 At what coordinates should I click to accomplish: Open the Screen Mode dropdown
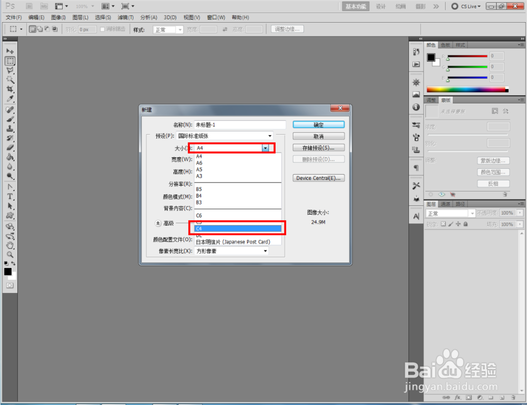pyautogui.click(x=128, y=6)
